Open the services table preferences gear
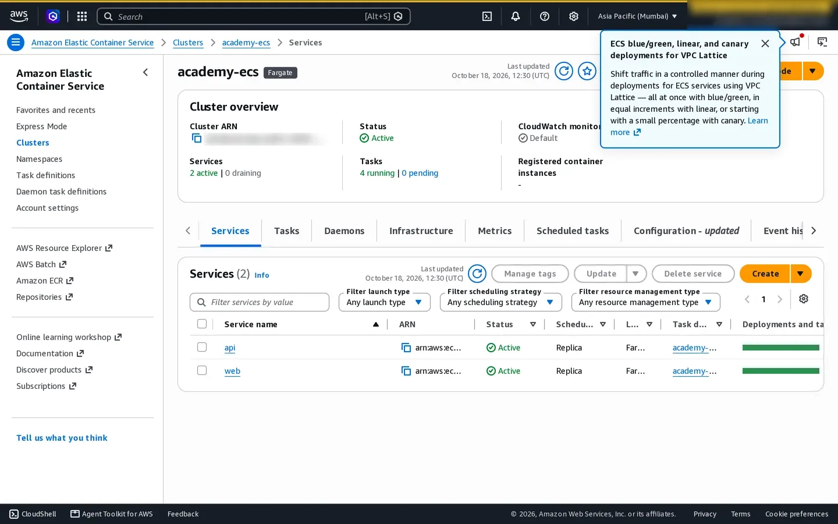The height and width of the screenshot is (524, 838). click(804, 299)
